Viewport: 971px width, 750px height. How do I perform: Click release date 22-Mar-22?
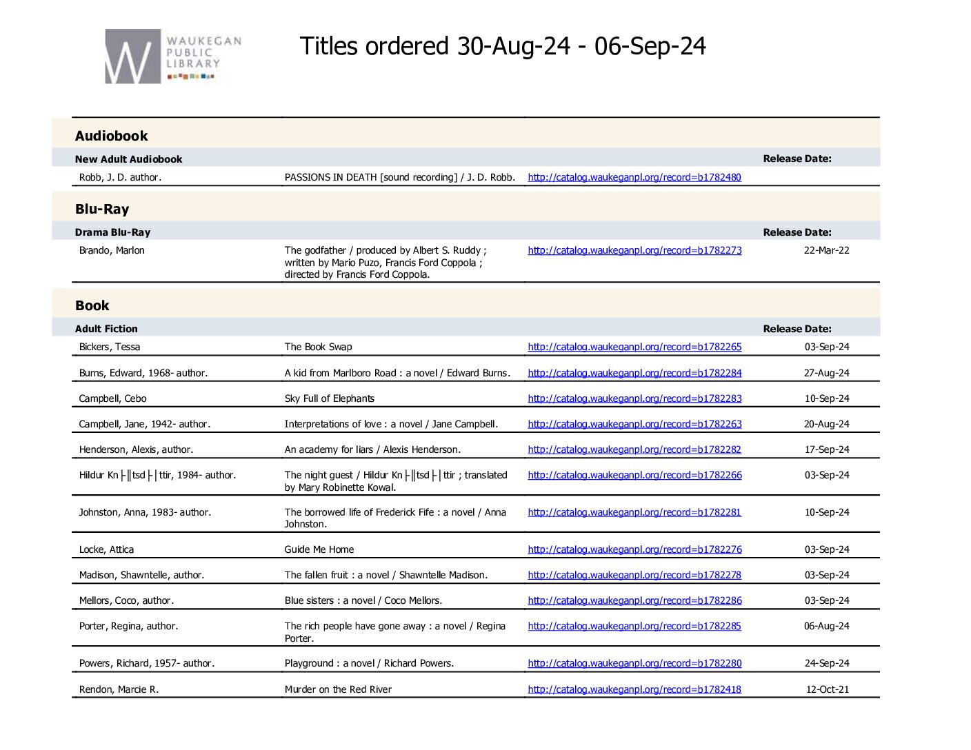coord(826,250)
